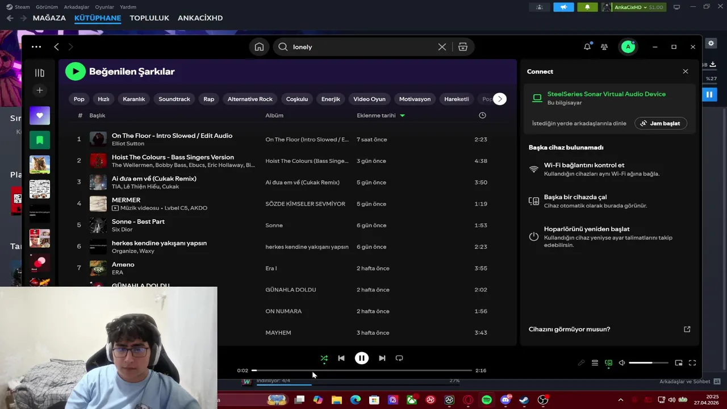Open File Explorer from the taskbar

coord(337,400)
